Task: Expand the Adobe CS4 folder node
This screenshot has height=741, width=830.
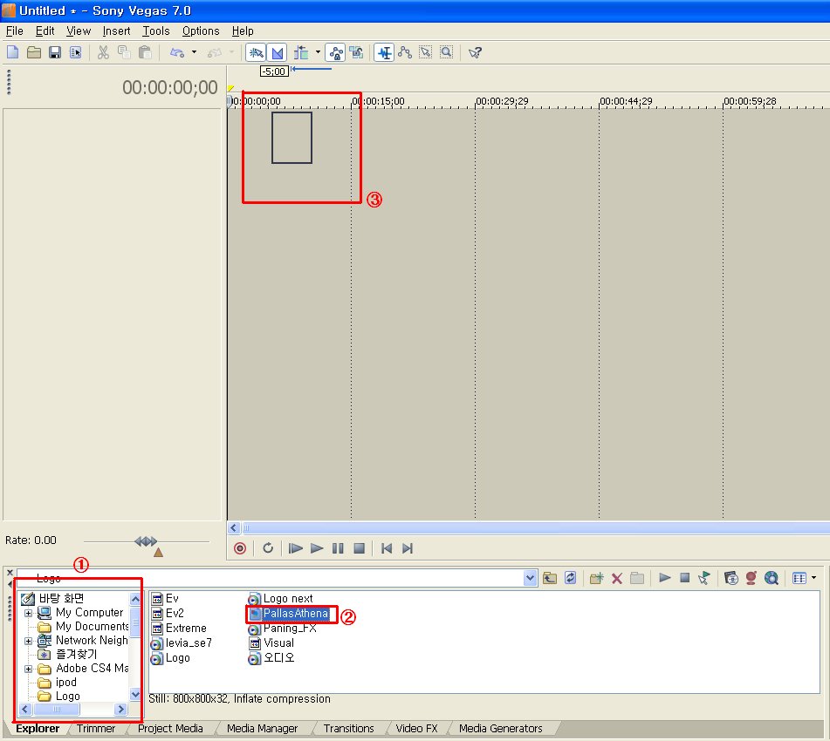Action: tap(29, 669)
